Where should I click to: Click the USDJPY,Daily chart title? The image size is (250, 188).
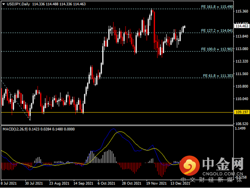pos(18,4)
